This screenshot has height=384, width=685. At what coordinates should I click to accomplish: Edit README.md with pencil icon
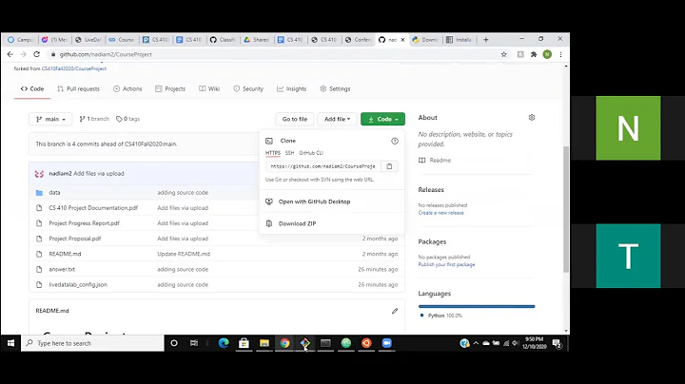395,311
